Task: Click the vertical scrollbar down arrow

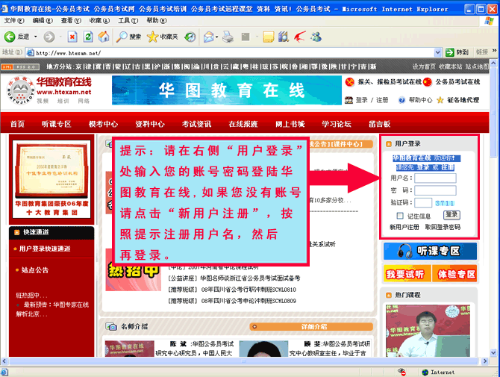Action: click(493, 352)
